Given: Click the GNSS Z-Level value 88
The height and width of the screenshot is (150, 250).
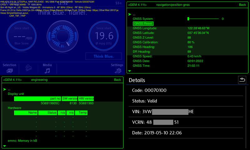Looking at the screenshot, I should [189, 37].
